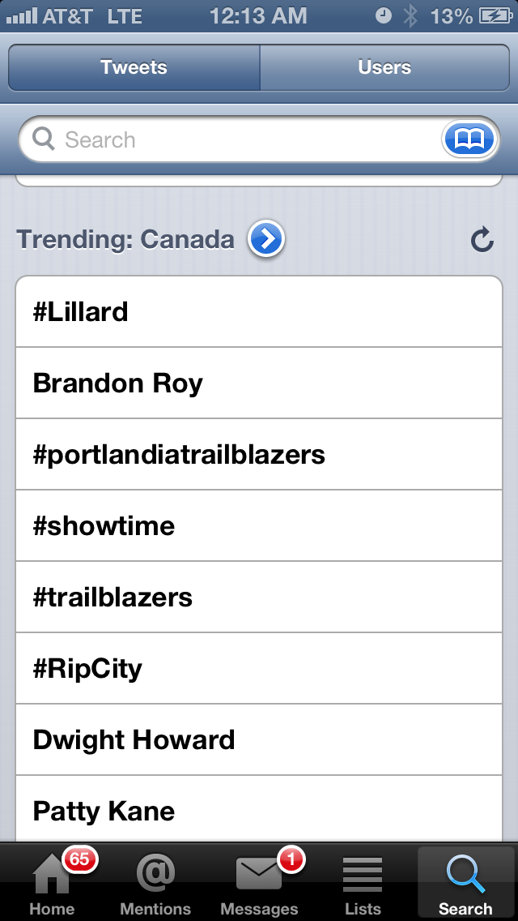This screenshot has width=518, height=921.
Task: Go to the Home timeline
Action: tap(52, 882)
